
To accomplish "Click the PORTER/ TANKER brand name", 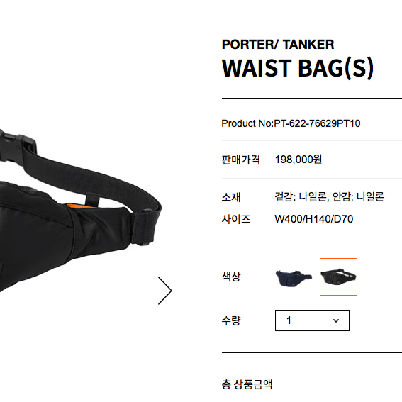I will click(x=278, y=45).
